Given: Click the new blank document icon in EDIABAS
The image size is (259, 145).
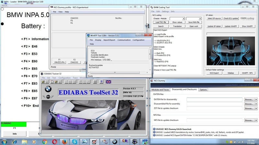Looking at the screenshot, I should point(52,82).
